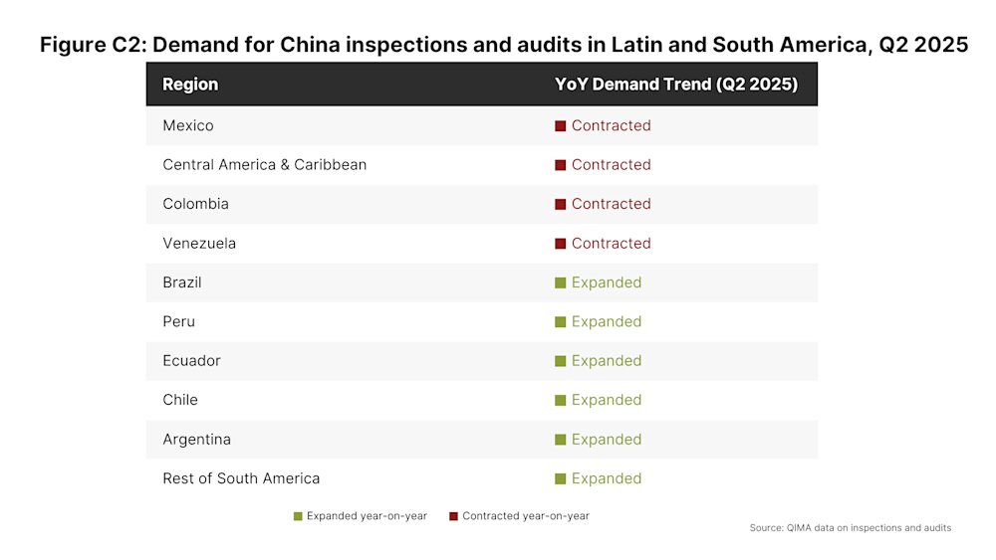Click the Expanded year-on-year legend label
The height and width of the screenshot is (560, 996).
coord(367,516)
